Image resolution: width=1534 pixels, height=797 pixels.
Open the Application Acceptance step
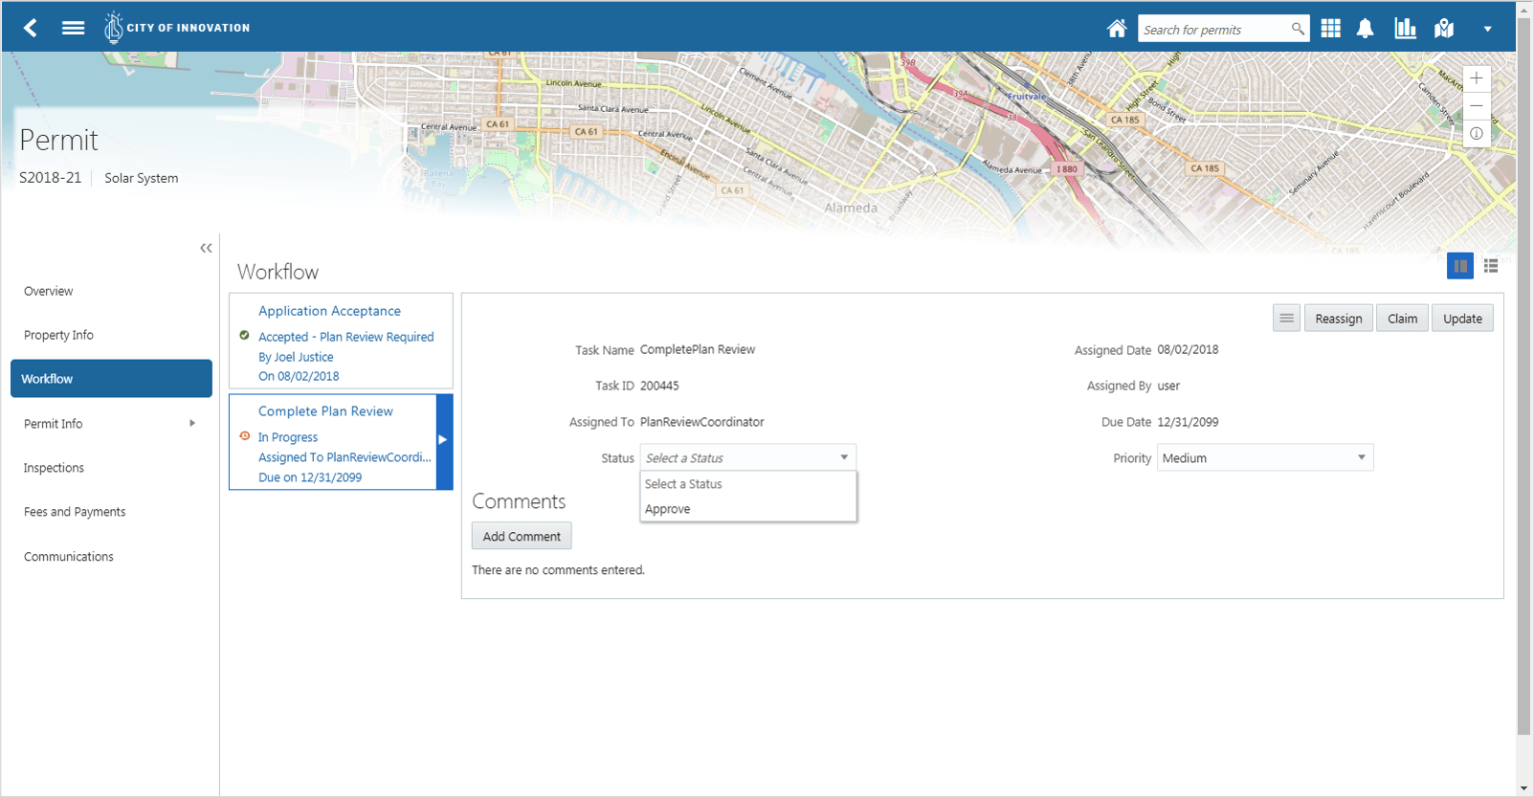329,311
